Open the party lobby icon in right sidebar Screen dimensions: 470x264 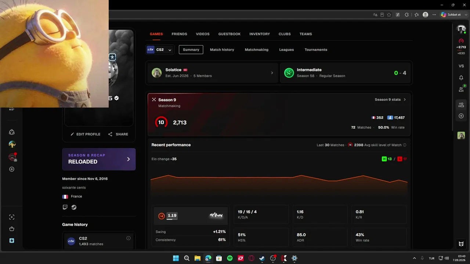tap(461, 105)
